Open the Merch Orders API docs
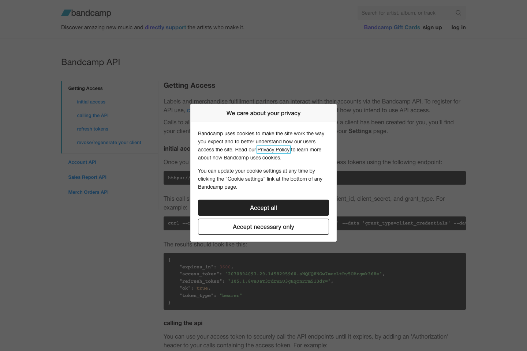Image resolution: width=527 pixels, height=351 pixels. pyautogui.click(x=88, y=192)
